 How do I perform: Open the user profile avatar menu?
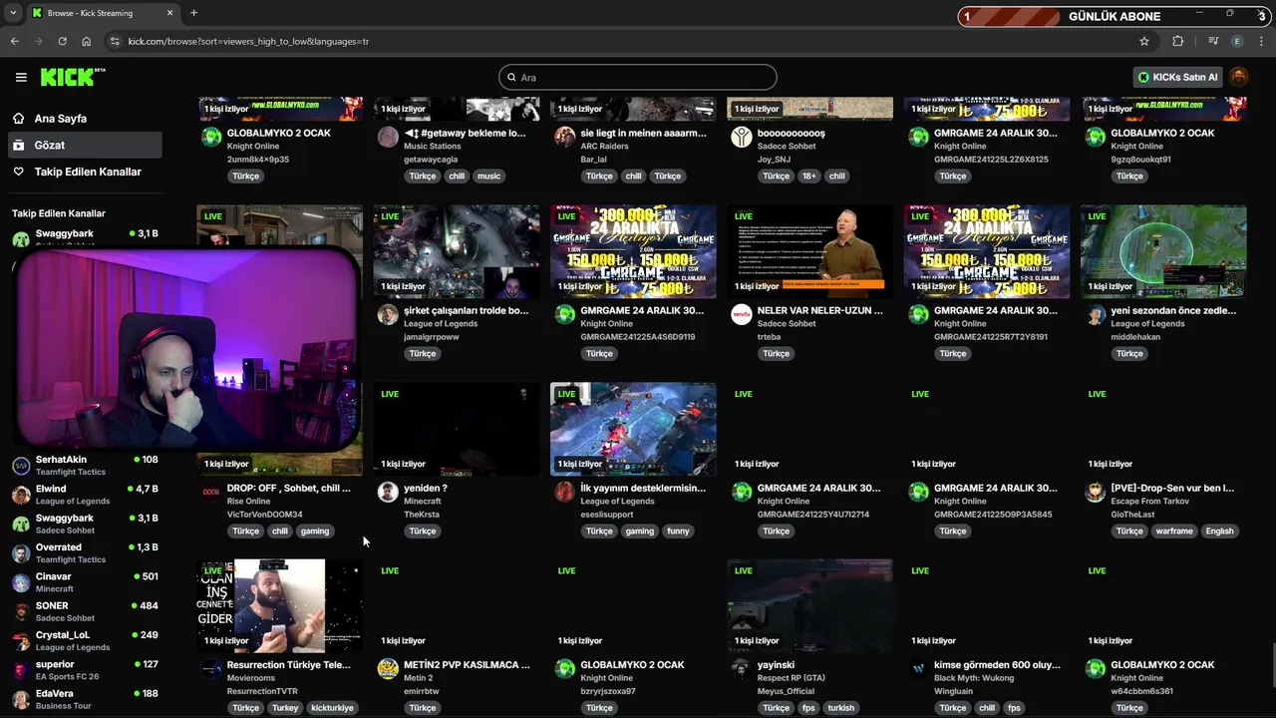click(1239, 77)
